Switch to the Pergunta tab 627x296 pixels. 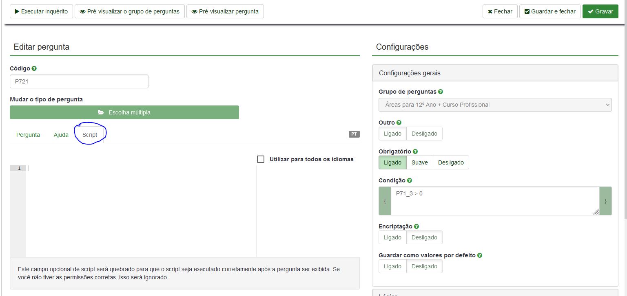(x=28, y=135)
